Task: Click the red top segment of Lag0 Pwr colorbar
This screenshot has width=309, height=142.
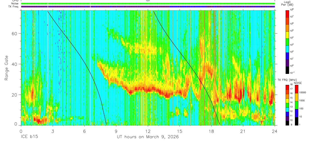Action: tap(287, 13)
